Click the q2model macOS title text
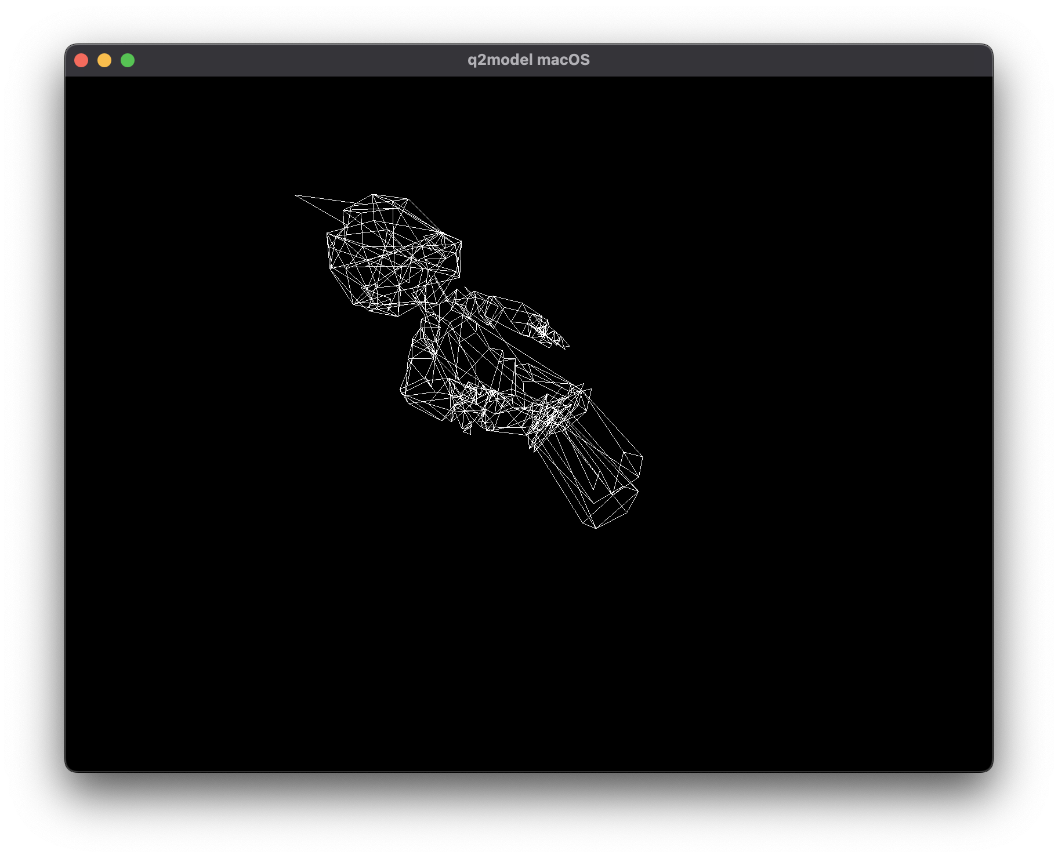The height and width of the screenshot is (858, 1058). (528, 59)
